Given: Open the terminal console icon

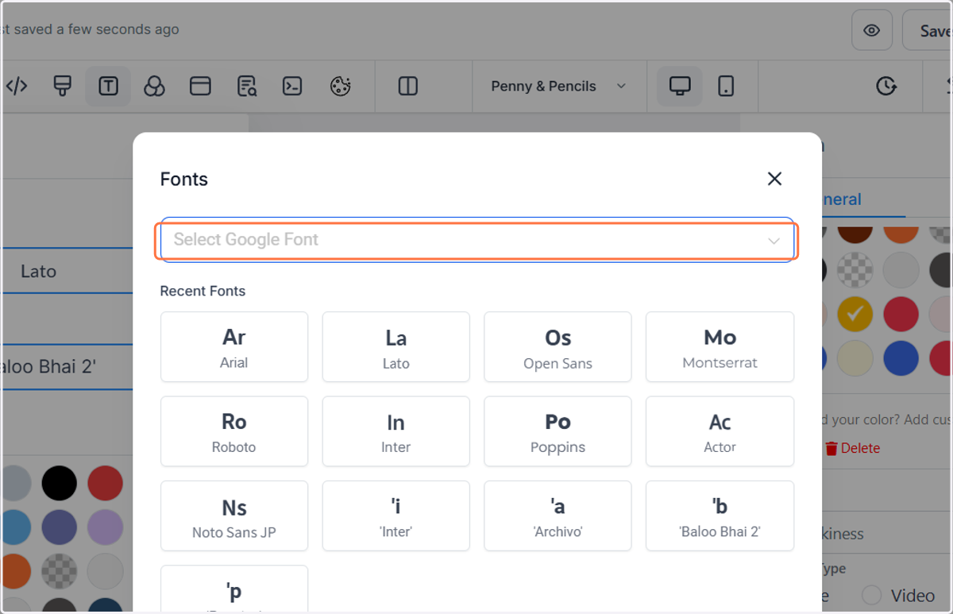Looking at the screenshot, I should pyautogui.click(x=292, y=86).
